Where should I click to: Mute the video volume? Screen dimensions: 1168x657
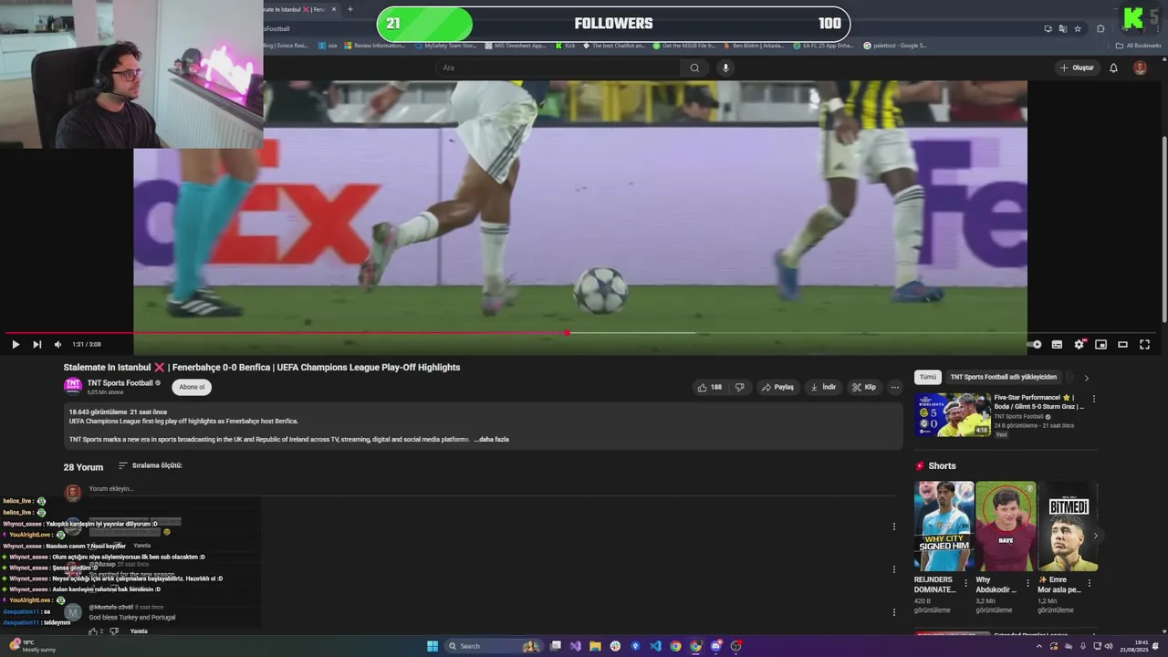click(x=57, y=345)
